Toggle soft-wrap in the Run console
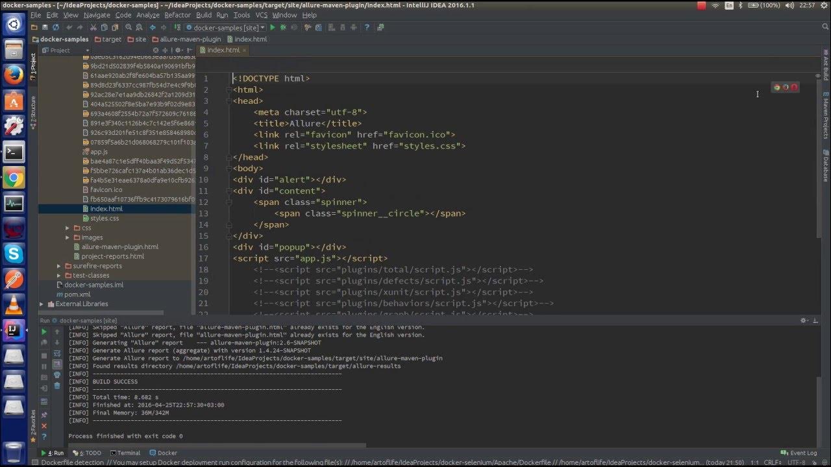 (x=57, y=353)
